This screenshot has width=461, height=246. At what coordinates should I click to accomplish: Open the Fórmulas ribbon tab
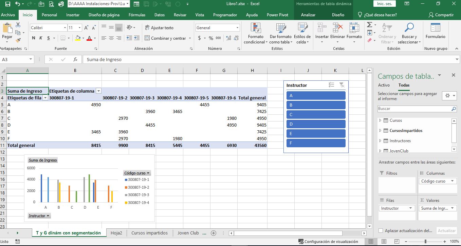pyautogui.click(x=137, y=15)
